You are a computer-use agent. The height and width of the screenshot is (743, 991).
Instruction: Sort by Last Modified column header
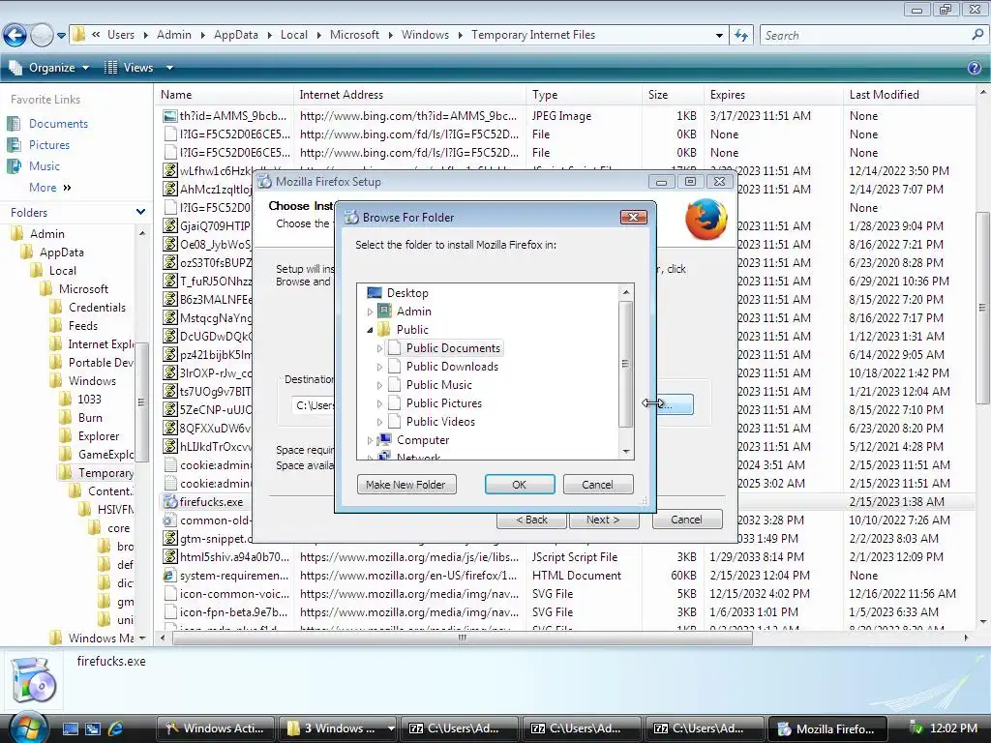(910, 95)
